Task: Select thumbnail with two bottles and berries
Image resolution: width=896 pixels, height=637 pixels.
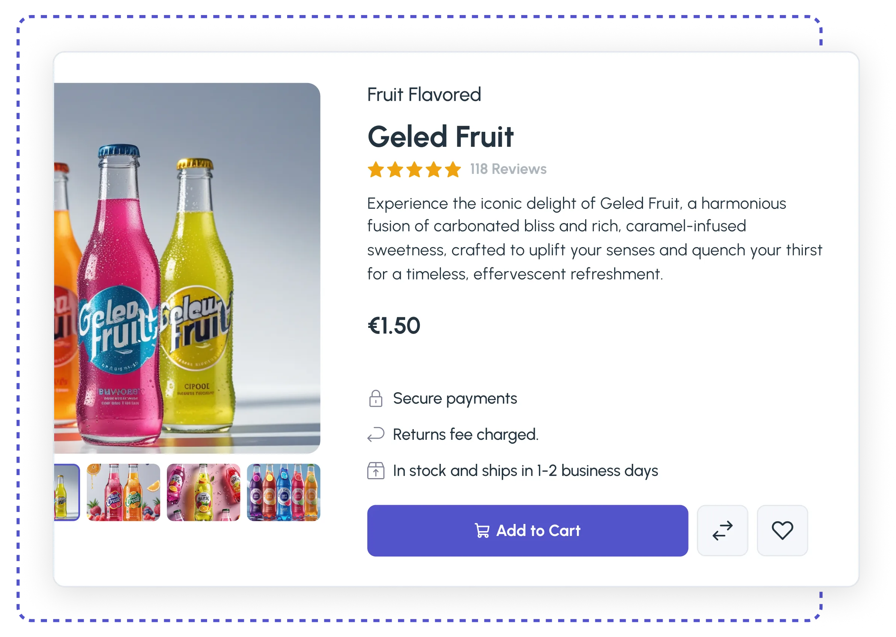Action: click(123, 492)
